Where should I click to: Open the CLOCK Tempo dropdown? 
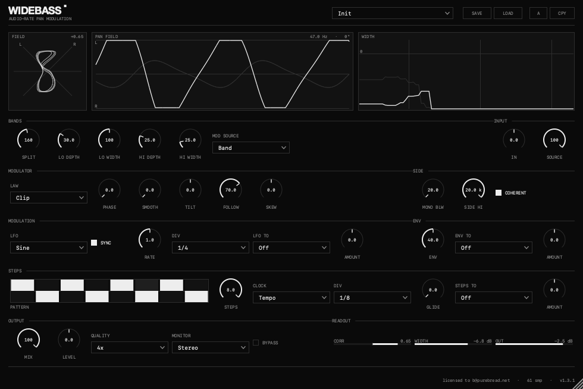(291, 297)
